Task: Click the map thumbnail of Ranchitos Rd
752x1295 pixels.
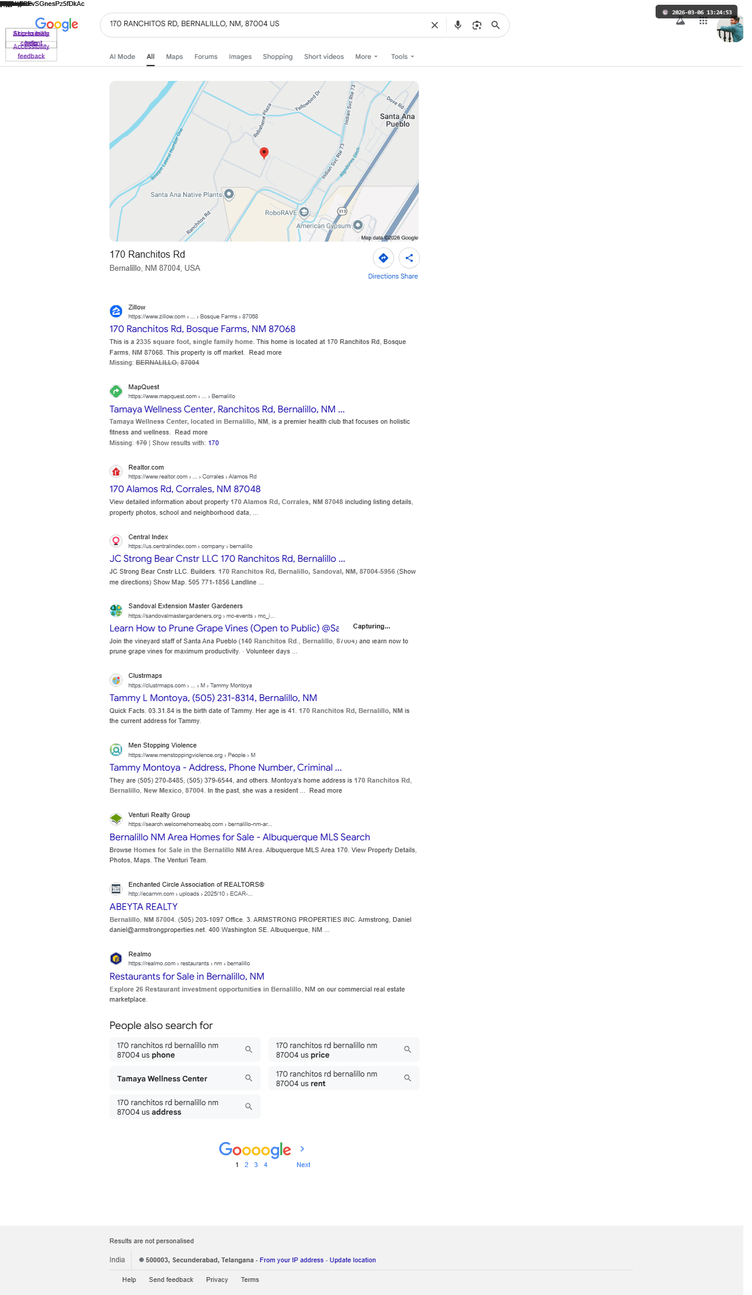Action: tap(264, 161)
